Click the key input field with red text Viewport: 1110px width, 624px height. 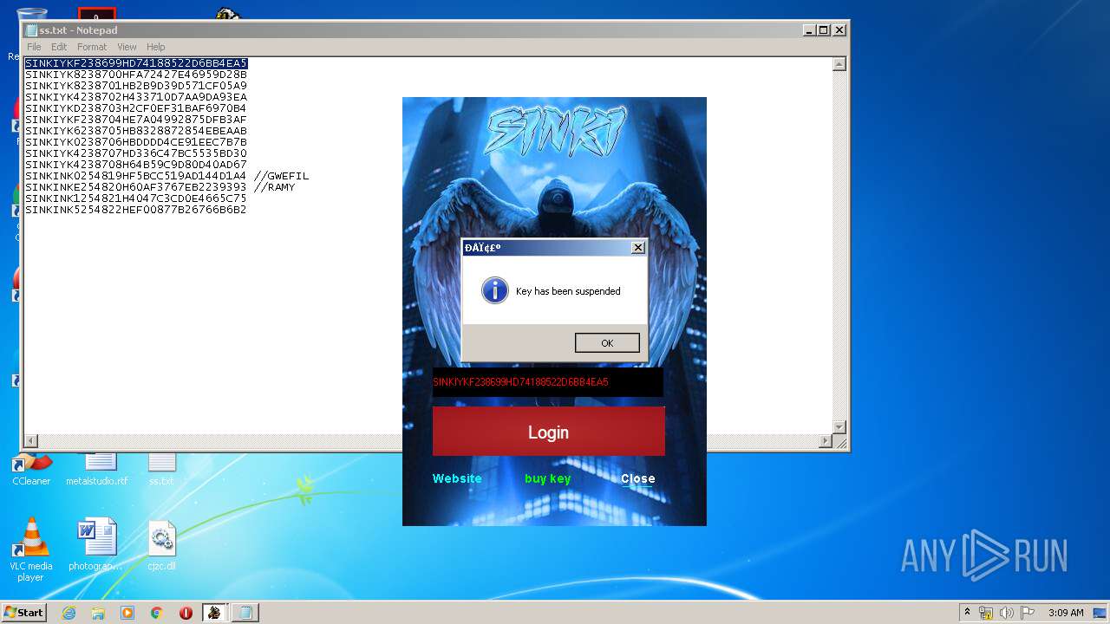pyautogui.click(x=547, y=382)
